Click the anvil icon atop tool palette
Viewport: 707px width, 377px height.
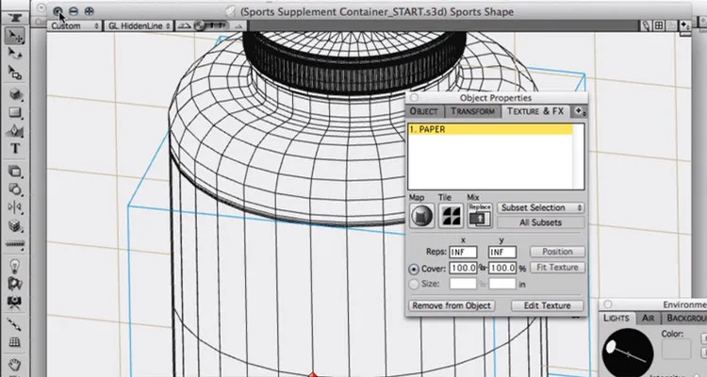(x=14, y=18)
